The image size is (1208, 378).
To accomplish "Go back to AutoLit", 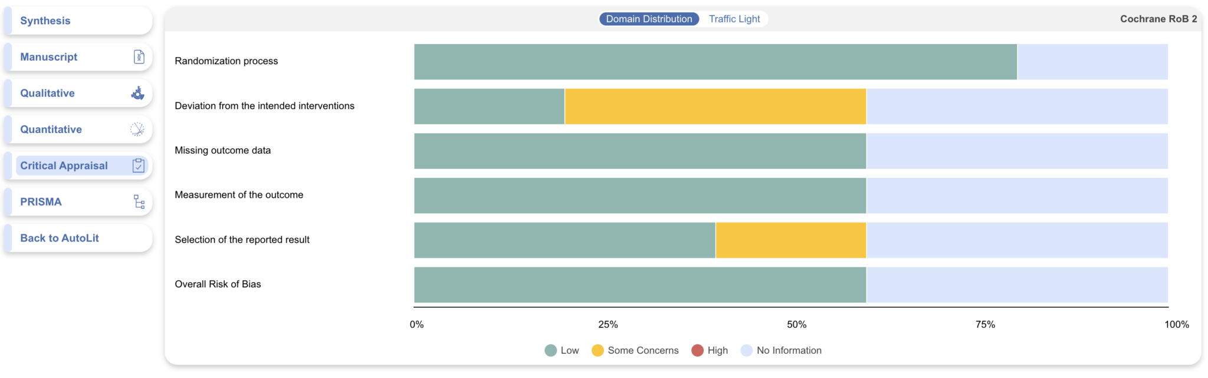I will pos(60,238).
